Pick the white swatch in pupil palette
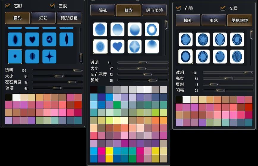Viewport: 258px width, 166px height. (16, 97)
